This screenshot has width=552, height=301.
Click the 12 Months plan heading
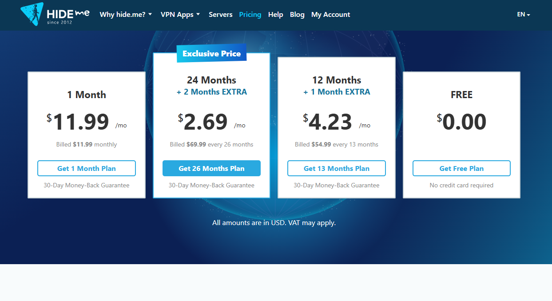pyautogui.click(x=337, y=80)
